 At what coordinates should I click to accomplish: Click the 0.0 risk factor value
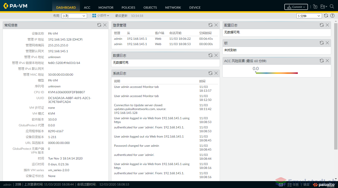coord(256,69)
